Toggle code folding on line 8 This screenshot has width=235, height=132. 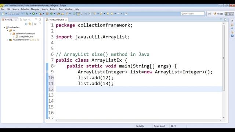coord(55,66)
